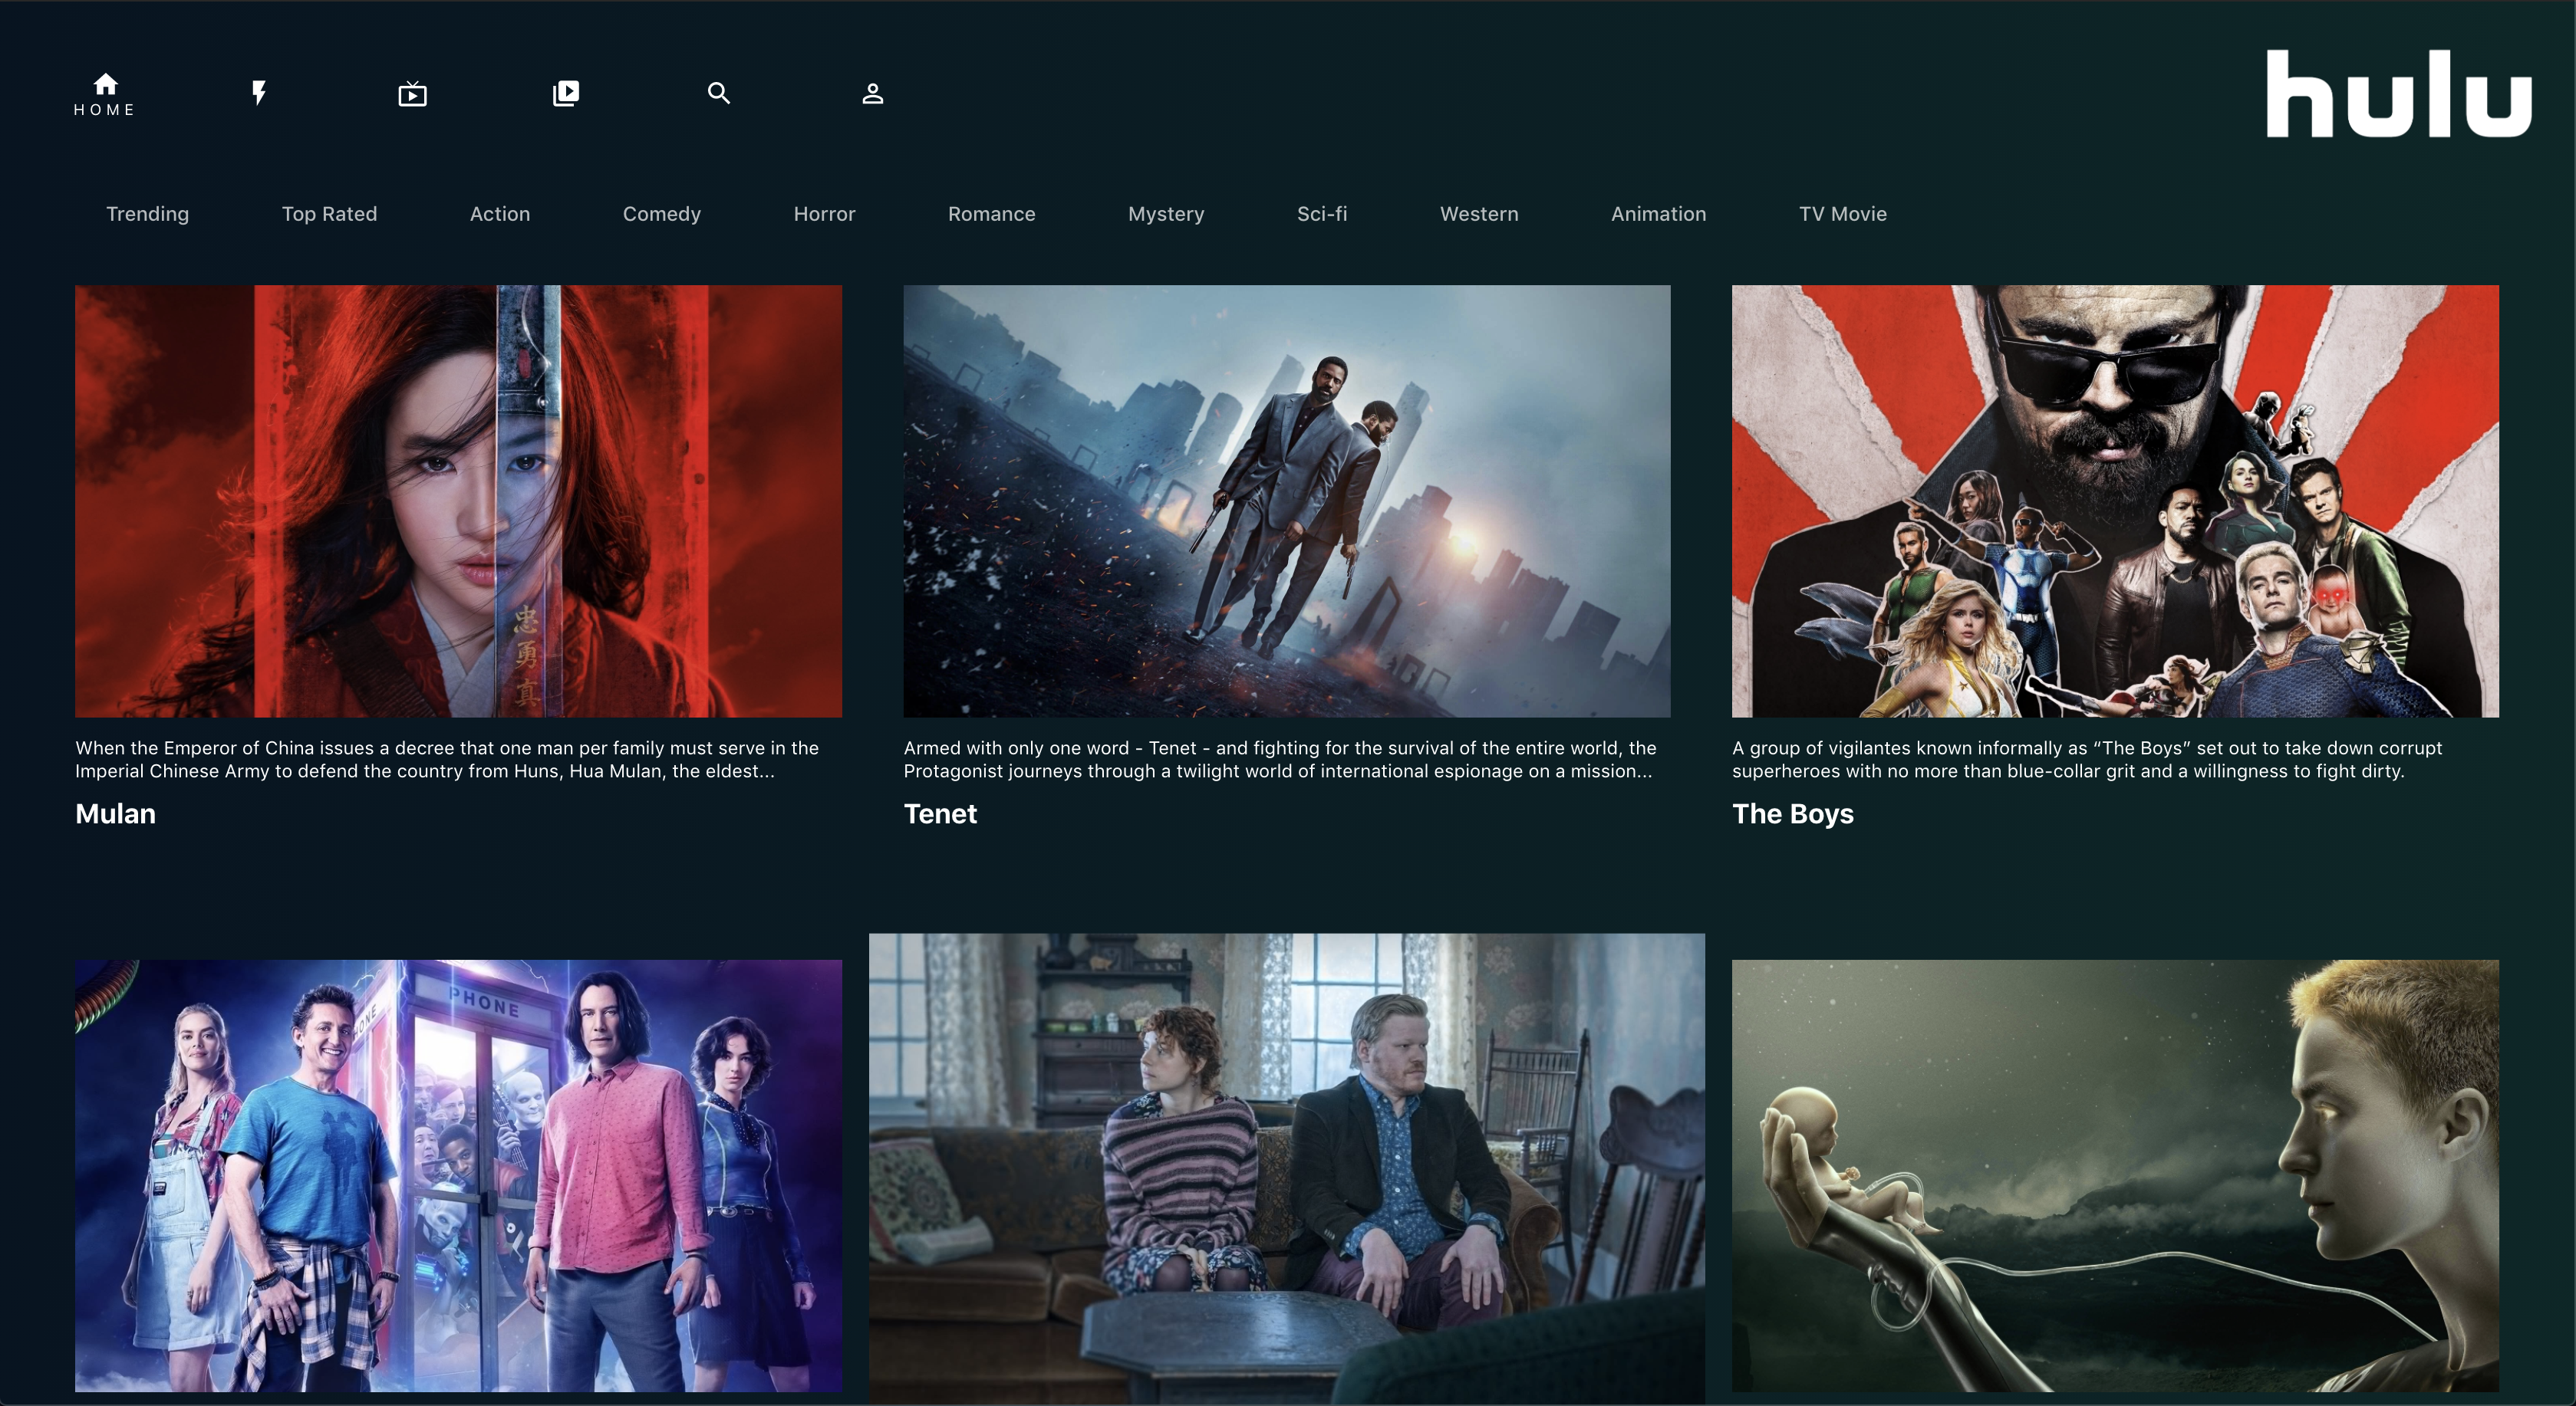Image resolution: width=2576 pixels, height=1406 pixels.
Task: Open the Animation genre tab
Action: click(x=1658, y=214)
